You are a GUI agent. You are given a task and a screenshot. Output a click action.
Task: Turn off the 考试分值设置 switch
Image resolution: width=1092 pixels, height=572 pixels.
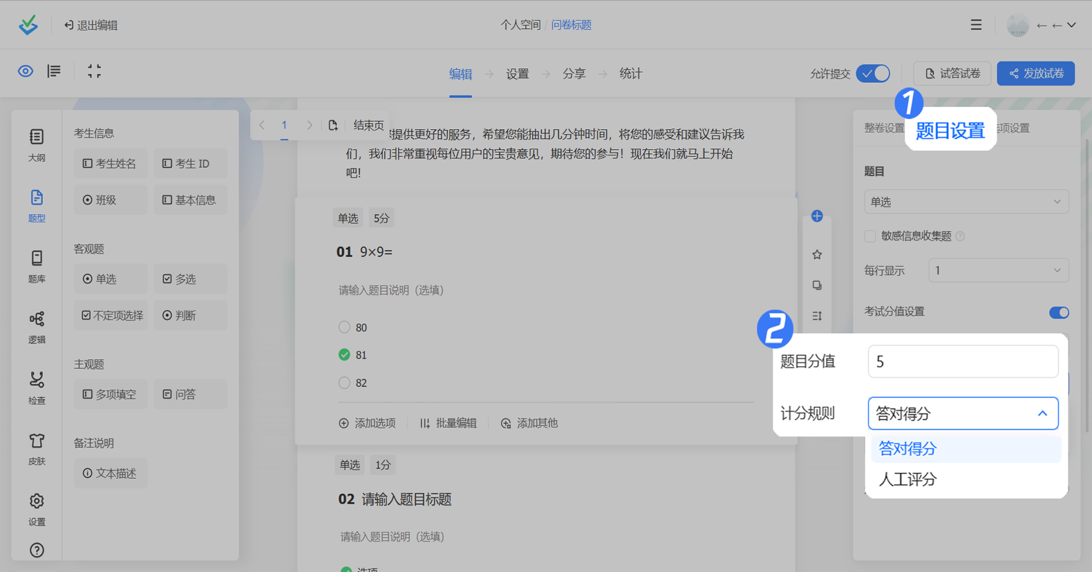(1058, 312)
